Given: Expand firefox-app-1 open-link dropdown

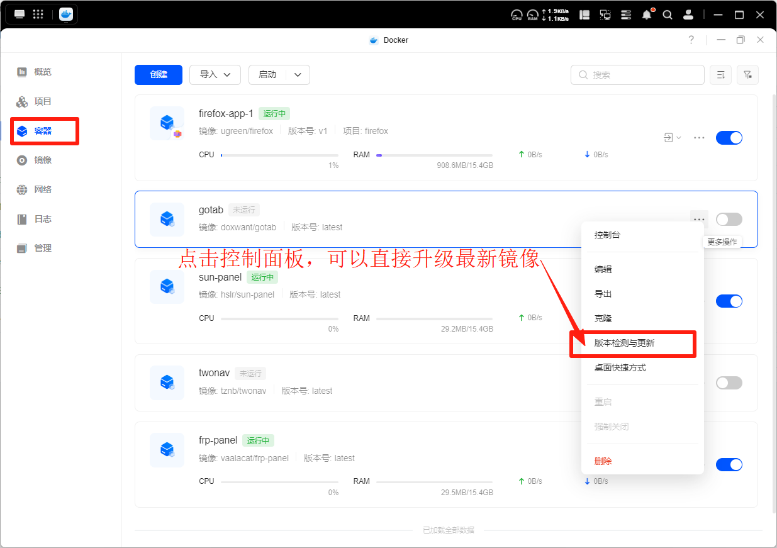Looking at the screenshot, I should point(673,138).
